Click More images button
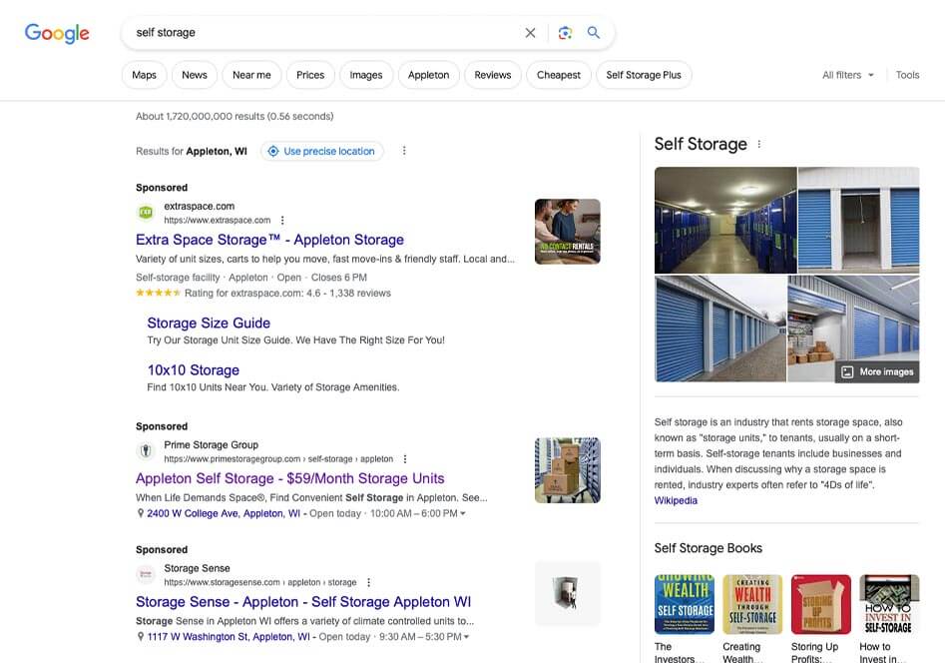945x663 pixels. pyautogui.click(x=877, y=371)
